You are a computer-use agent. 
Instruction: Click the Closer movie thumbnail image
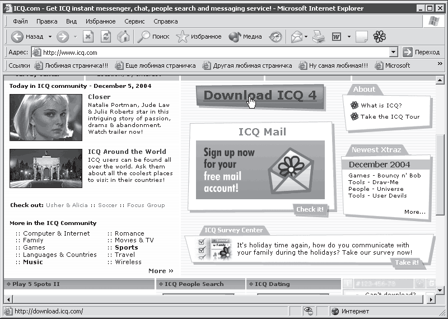46,118
